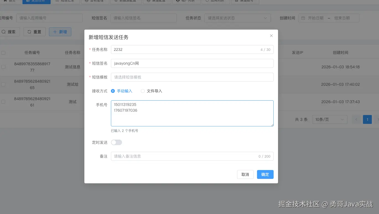Click phone number 15011319235 in text area
This screenshot has width=379, height=214.
[x=125, y=105]
